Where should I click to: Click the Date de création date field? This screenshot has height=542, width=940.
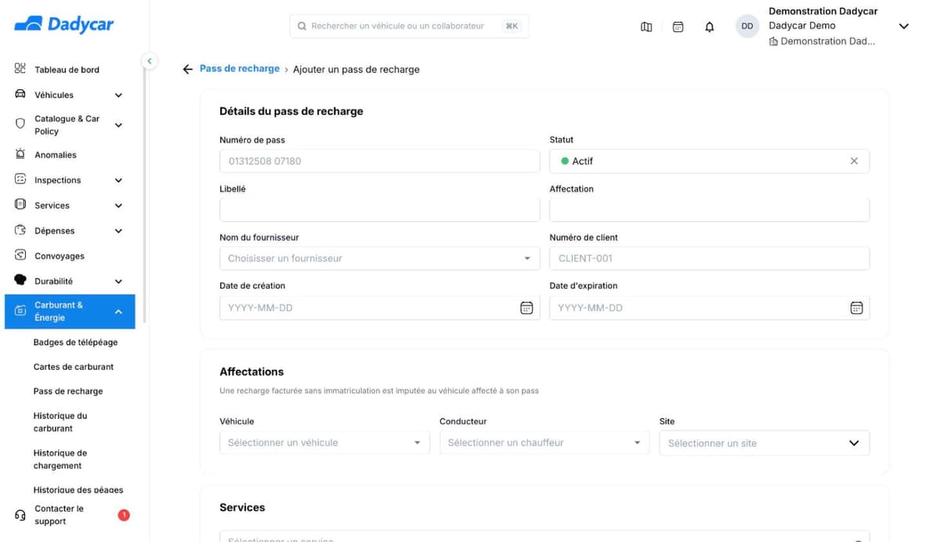tap(380, 308)
